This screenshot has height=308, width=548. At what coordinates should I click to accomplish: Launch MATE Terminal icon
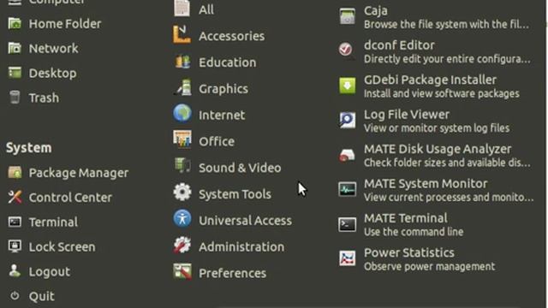[347, 224]
